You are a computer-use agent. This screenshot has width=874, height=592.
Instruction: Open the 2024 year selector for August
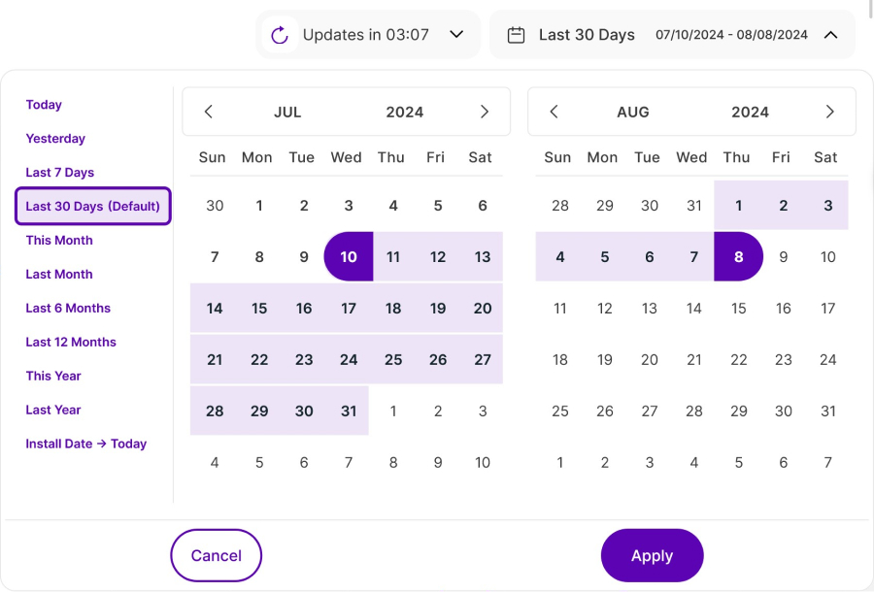click(x=750, y=112)
